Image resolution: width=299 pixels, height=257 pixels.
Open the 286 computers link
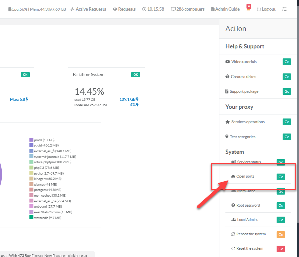[187, 9]
